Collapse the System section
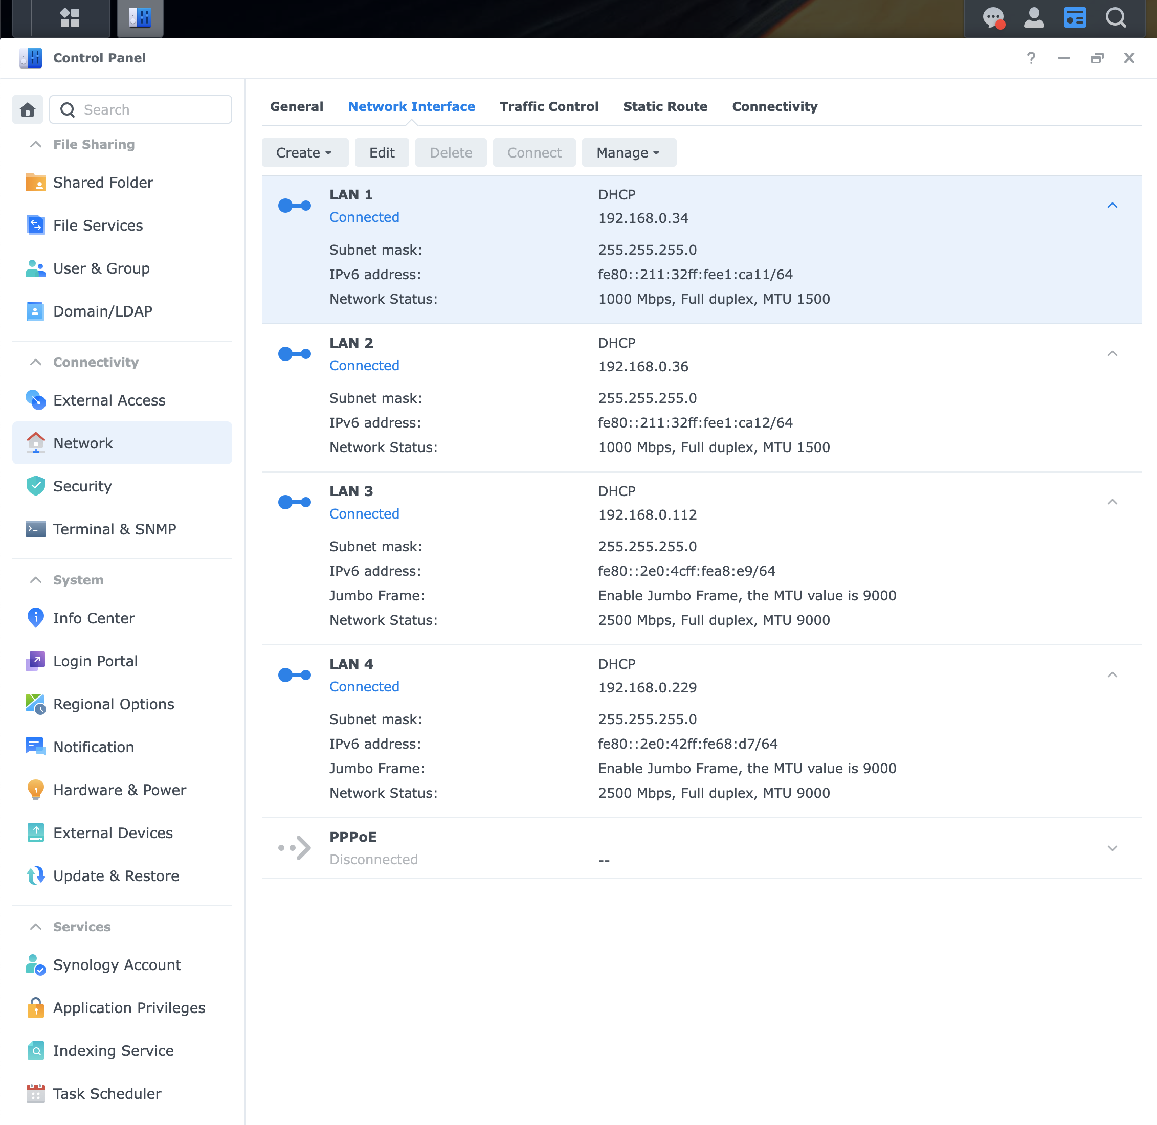1157x1125 pixels. point(36,580)
